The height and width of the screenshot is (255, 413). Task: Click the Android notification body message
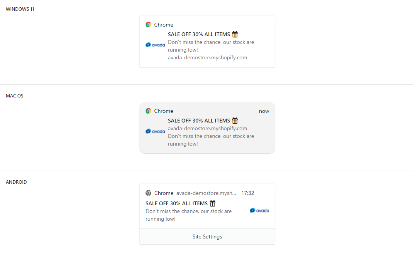(x=188, y=215)
